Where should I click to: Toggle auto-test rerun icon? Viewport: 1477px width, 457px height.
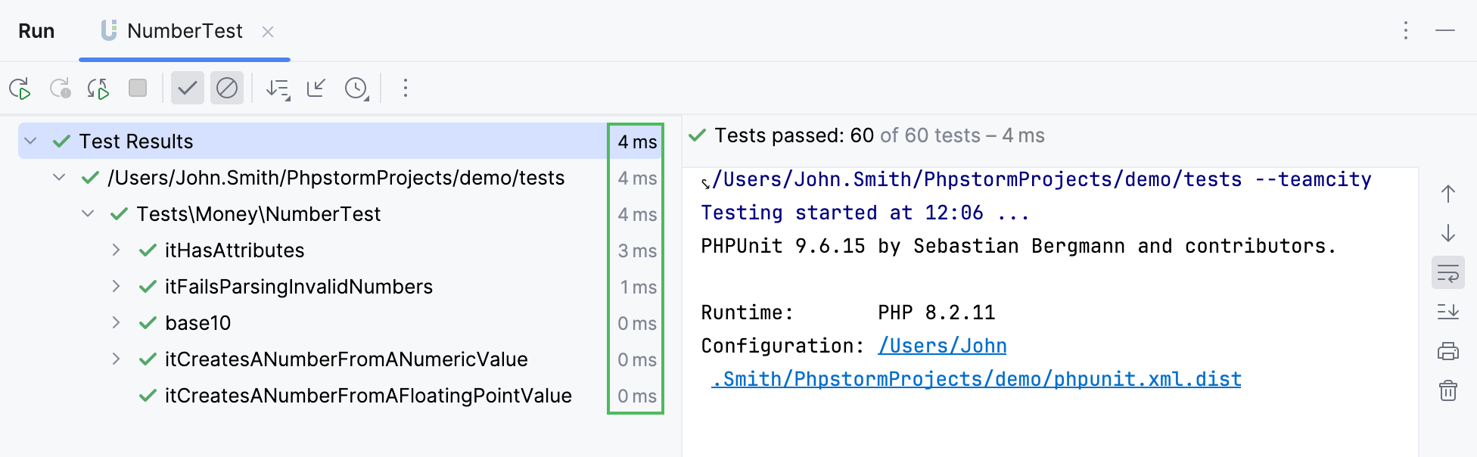tap(98, 89)
